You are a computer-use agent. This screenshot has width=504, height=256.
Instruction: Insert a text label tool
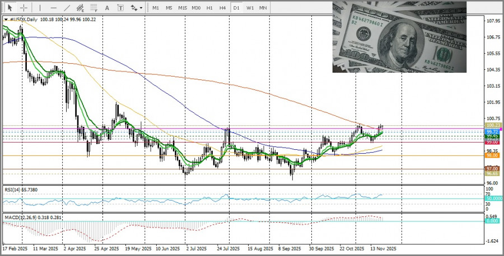coord(120,8)
